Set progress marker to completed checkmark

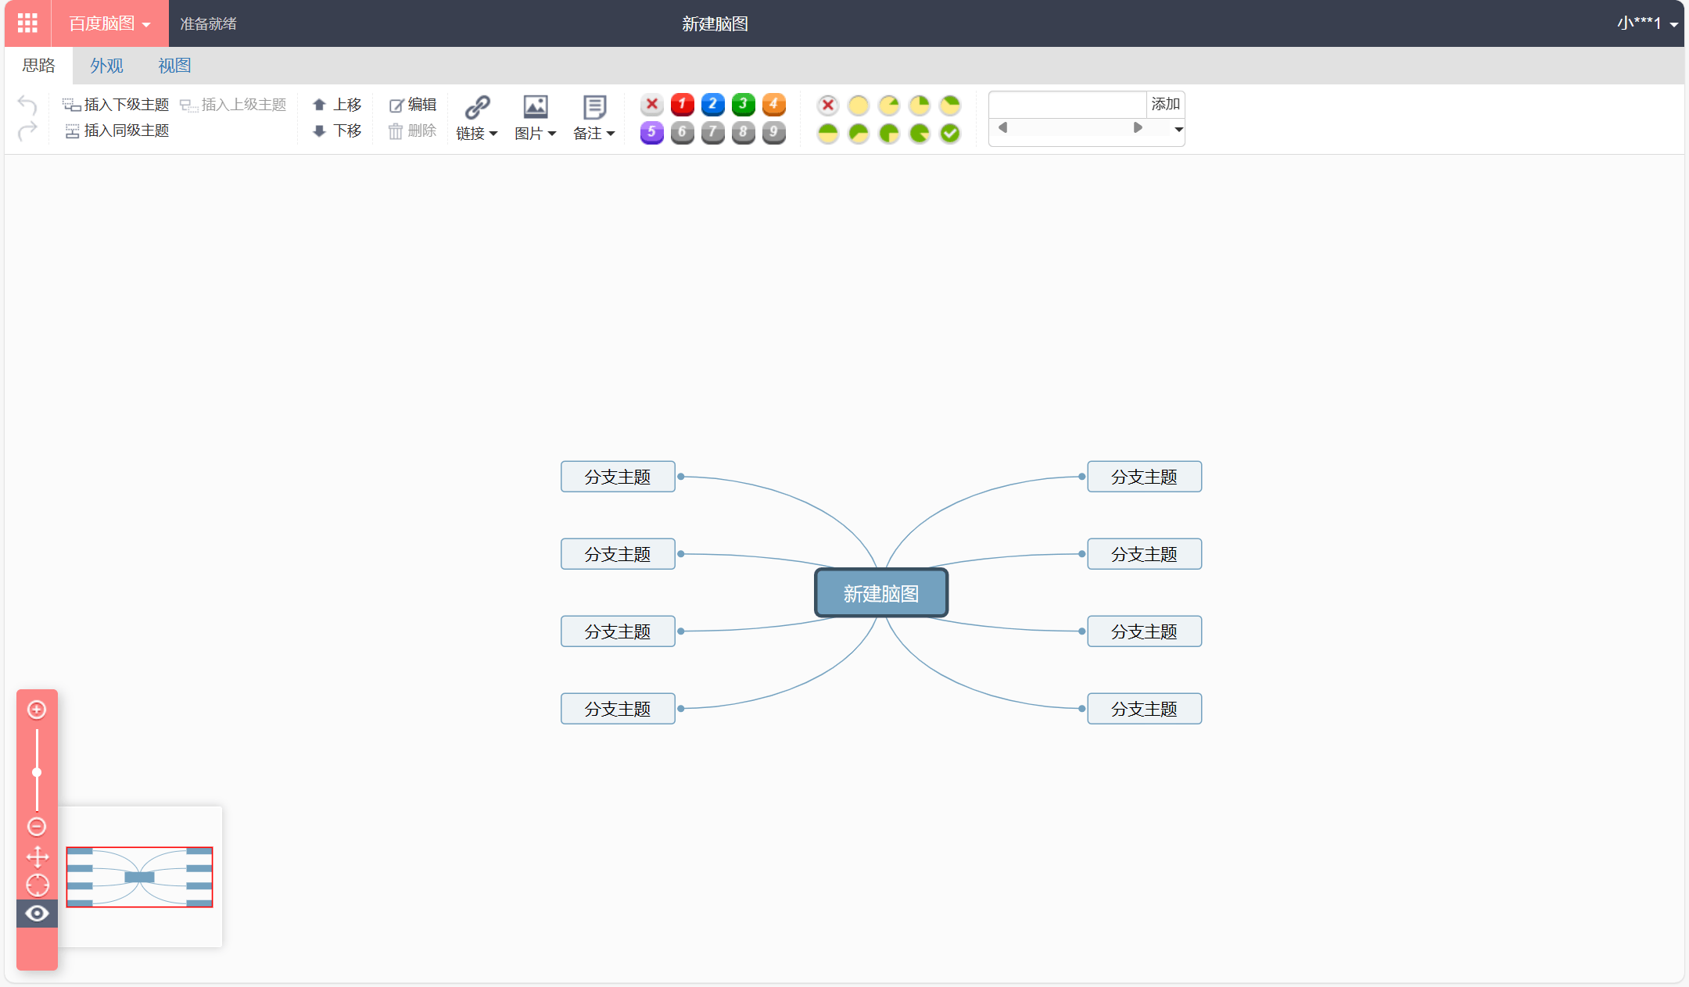pyautogui.click(x=950, y=133)
